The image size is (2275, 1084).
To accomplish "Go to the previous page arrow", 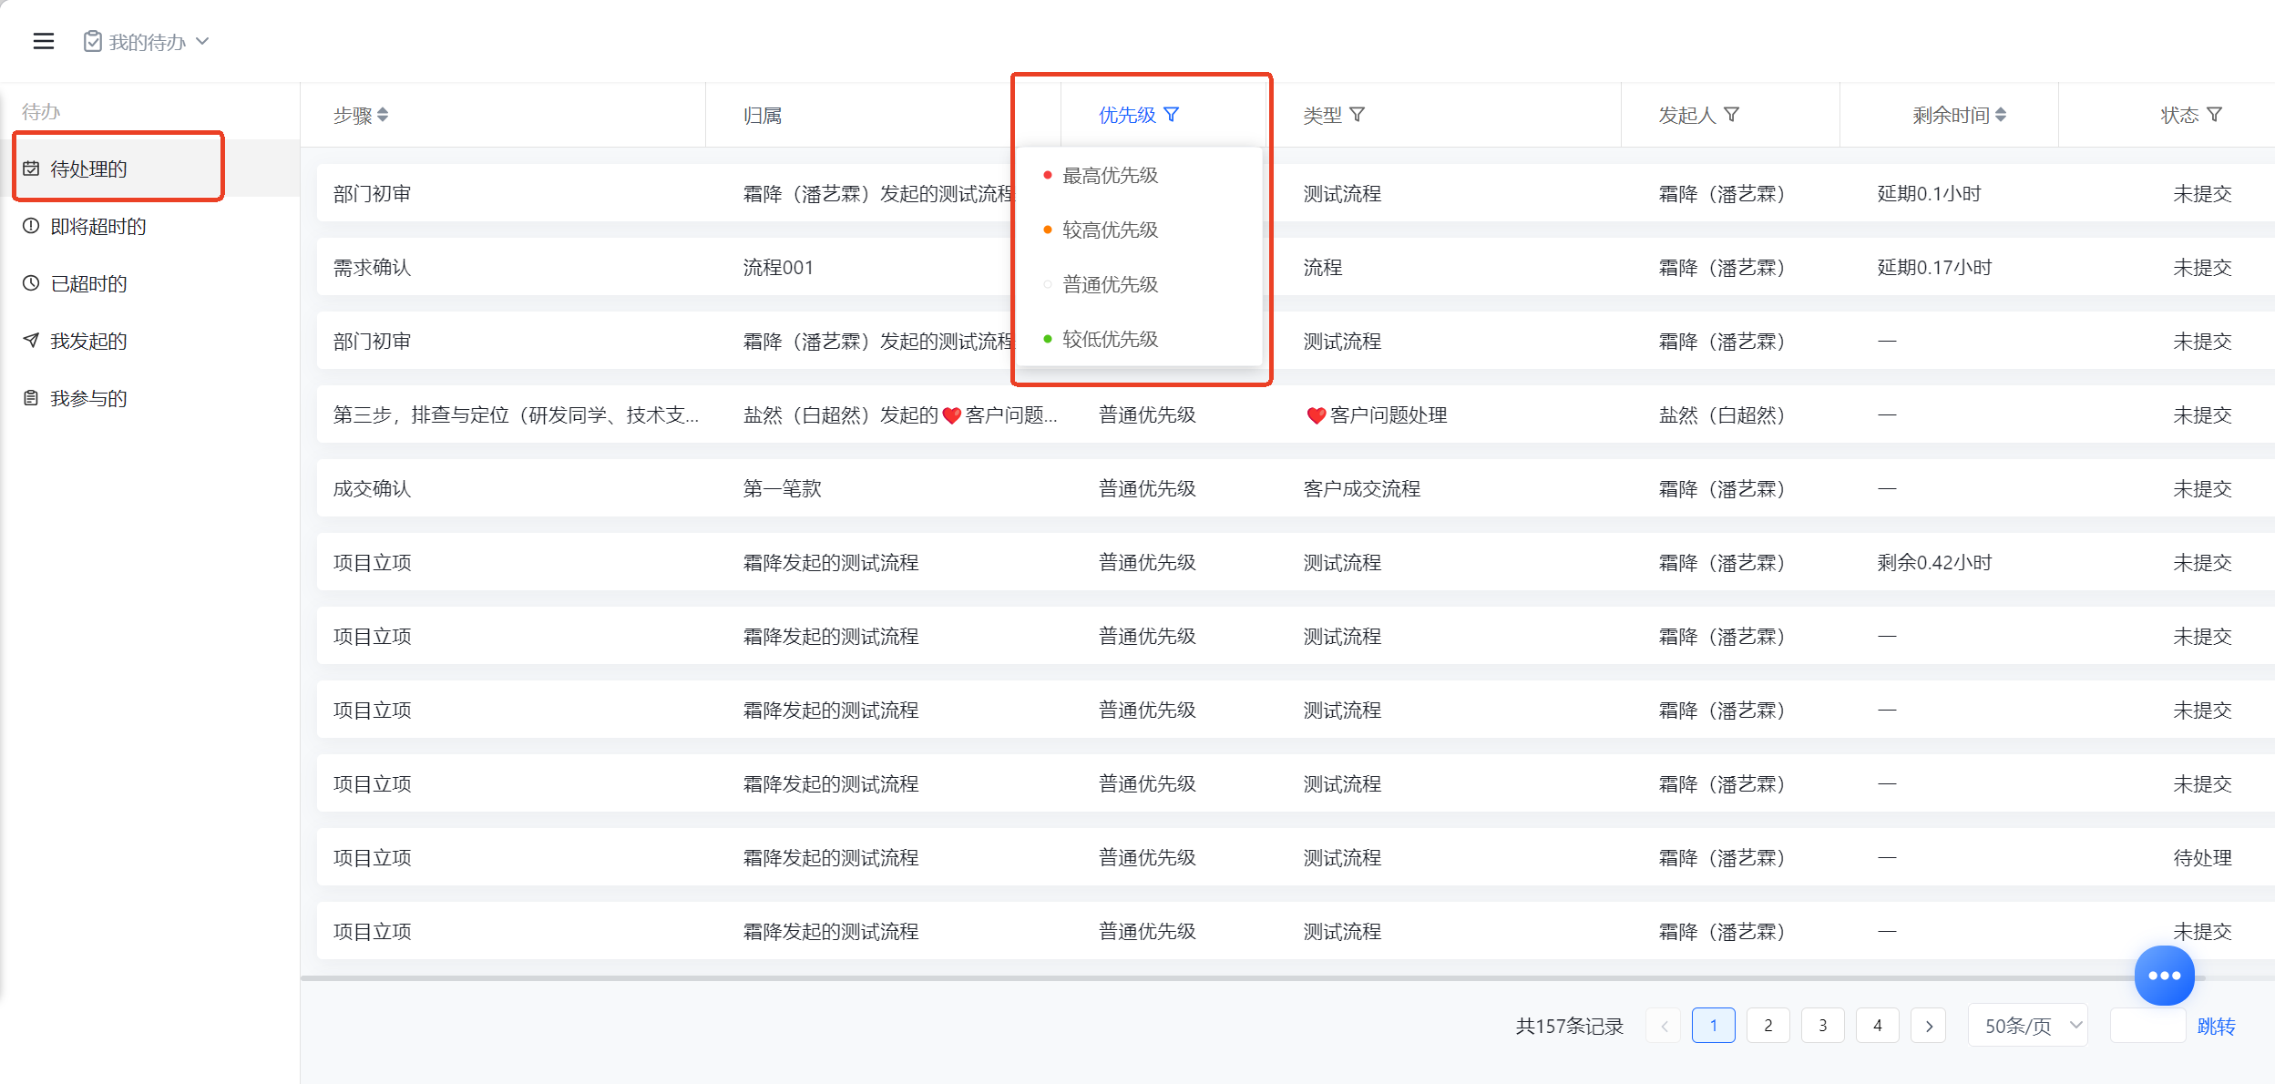I will pos(1664,1026).
